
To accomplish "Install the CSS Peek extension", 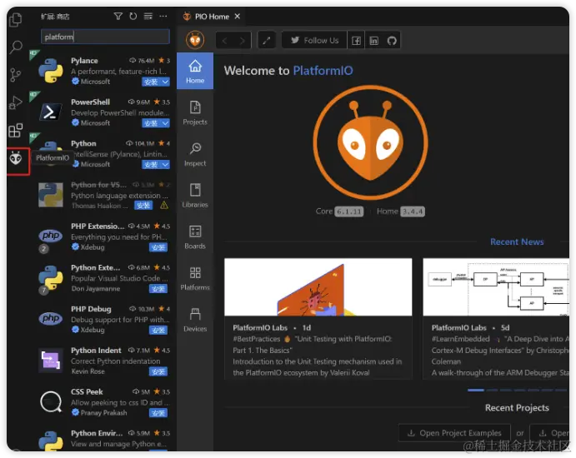I will [158, 413].
